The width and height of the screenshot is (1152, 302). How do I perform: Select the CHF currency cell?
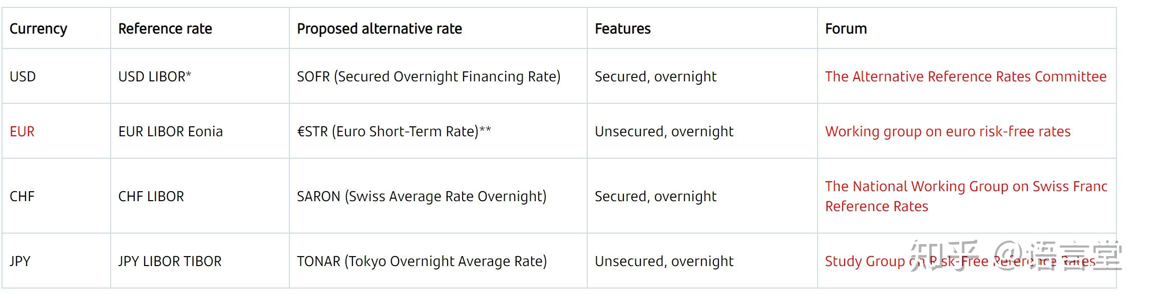(22, 196)
